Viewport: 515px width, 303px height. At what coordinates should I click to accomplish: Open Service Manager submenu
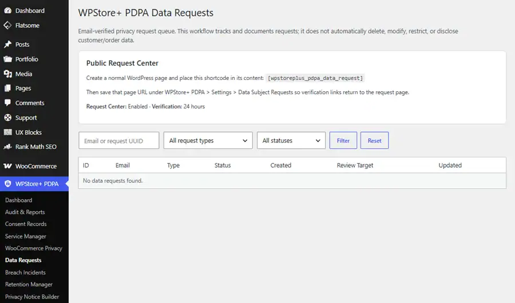[x=26, y=236]
